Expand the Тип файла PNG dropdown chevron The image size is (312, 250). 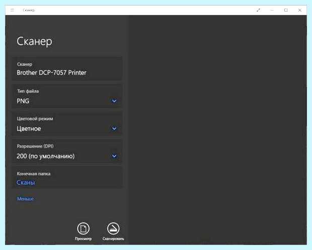(x=114, y=101)
